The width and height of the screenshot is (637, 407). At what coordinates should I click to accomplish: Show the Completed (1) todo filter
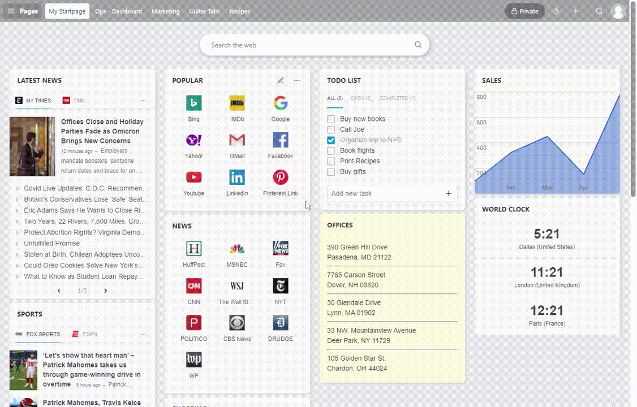point(397,98)
